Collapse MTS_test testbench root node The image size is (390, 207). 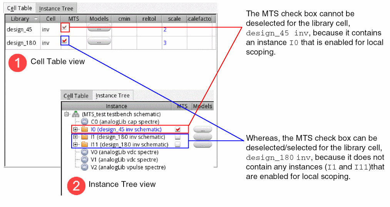[66, 114]
